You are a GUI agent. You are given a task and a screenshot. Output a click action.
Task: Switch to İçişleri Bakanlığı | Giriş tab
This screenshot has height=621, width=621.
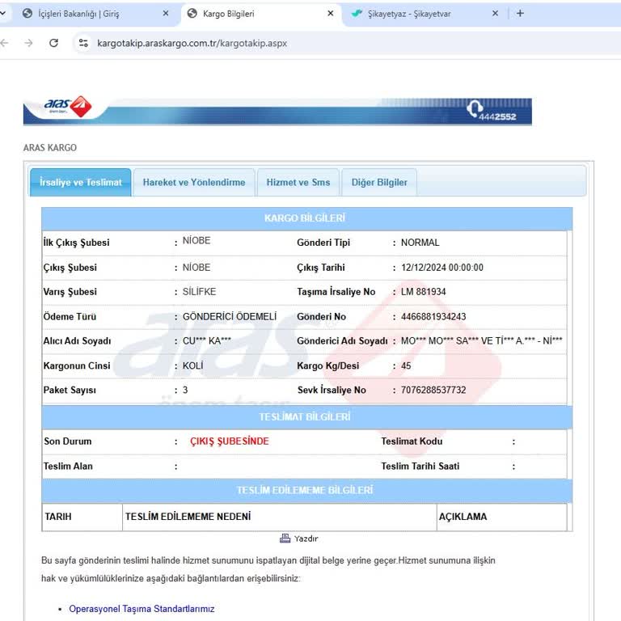tap(95, 14)
